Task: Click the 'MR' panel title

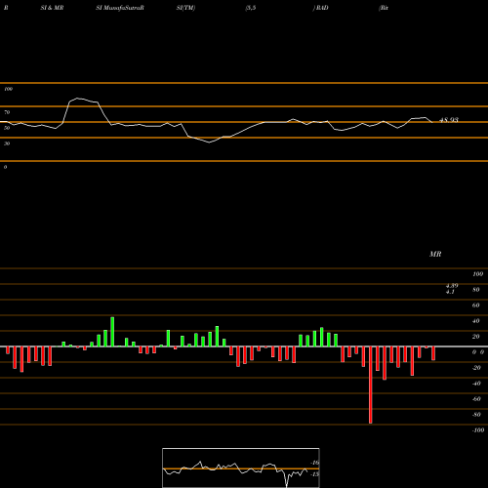Action: (435, 254)
